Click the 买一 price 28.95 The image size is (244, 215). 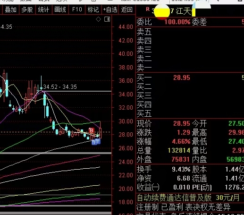[182, 78]
